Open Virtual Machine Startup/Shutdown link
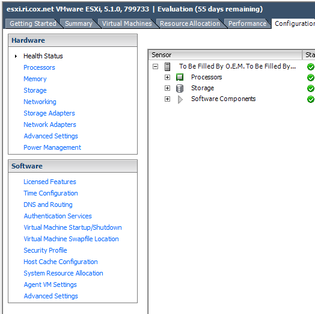This screenshot has height=314, width=315. coord(73,228)
